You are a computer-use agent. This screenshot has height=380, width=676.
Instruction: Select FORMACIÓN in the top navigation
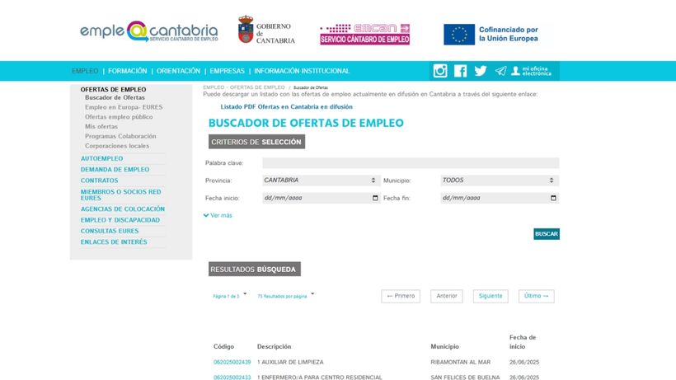click(127, 71)
